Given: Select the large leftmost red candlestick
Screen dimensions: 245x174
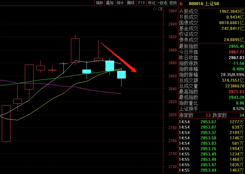Looking at the screenshot, I should (6, 124).
